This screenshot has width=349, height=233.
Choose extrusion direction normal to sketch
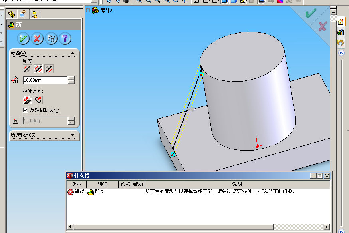(x=38, y=100)
